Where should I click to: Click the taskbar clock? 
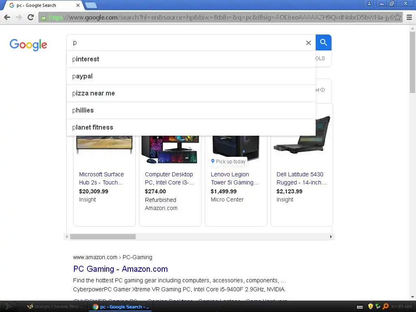[401, 306]
